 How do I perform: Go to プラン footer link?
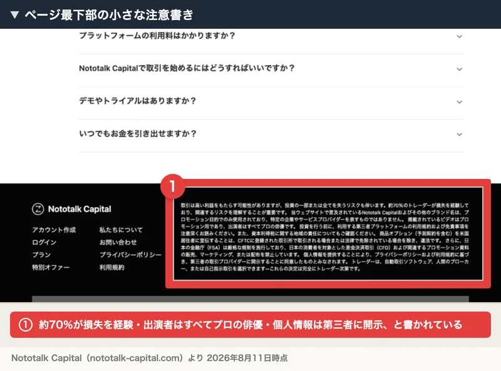[x=41, y=255]
